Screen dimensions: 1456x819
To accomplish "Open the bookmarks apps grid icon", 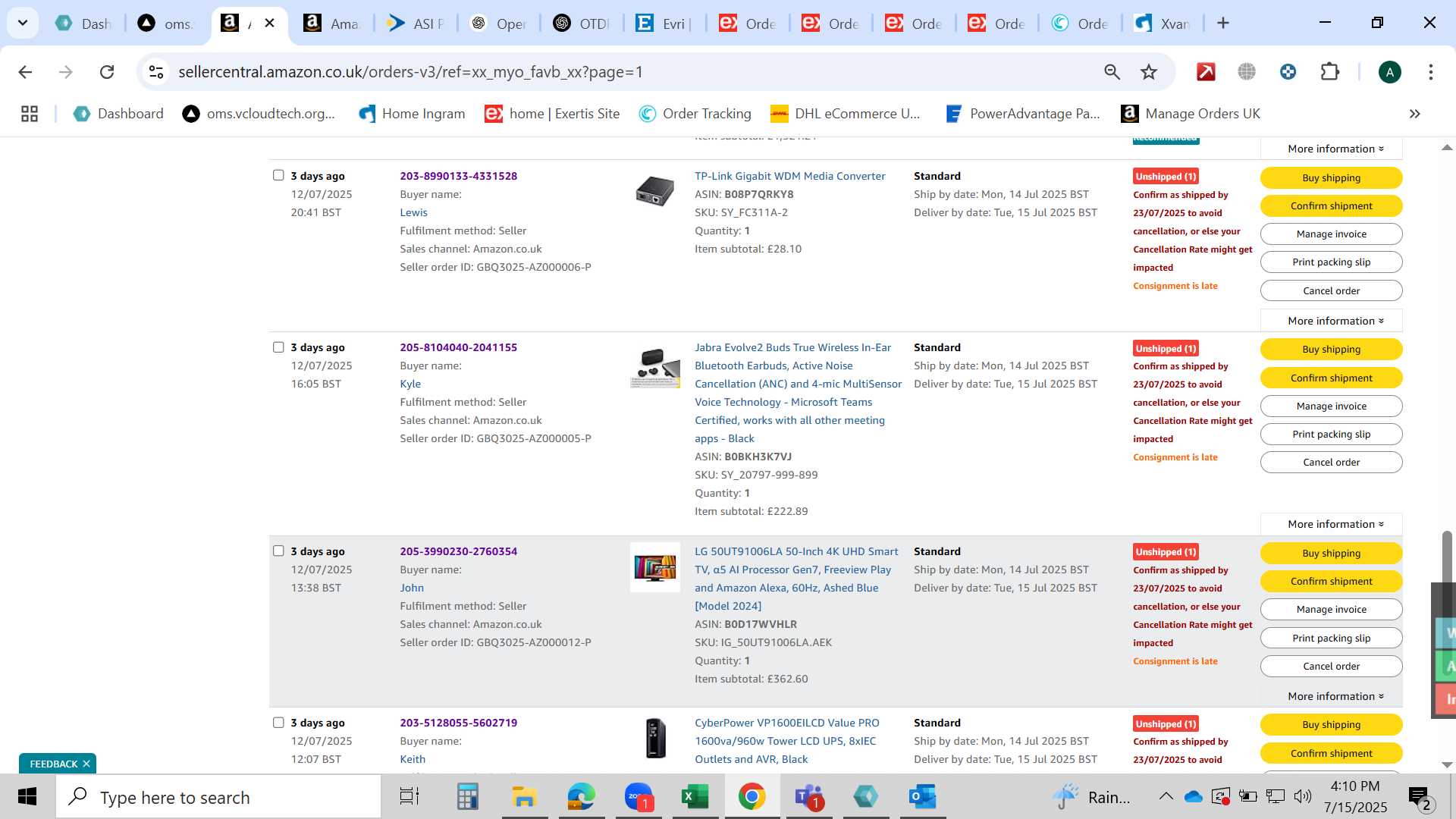I will tap(30, 114).
